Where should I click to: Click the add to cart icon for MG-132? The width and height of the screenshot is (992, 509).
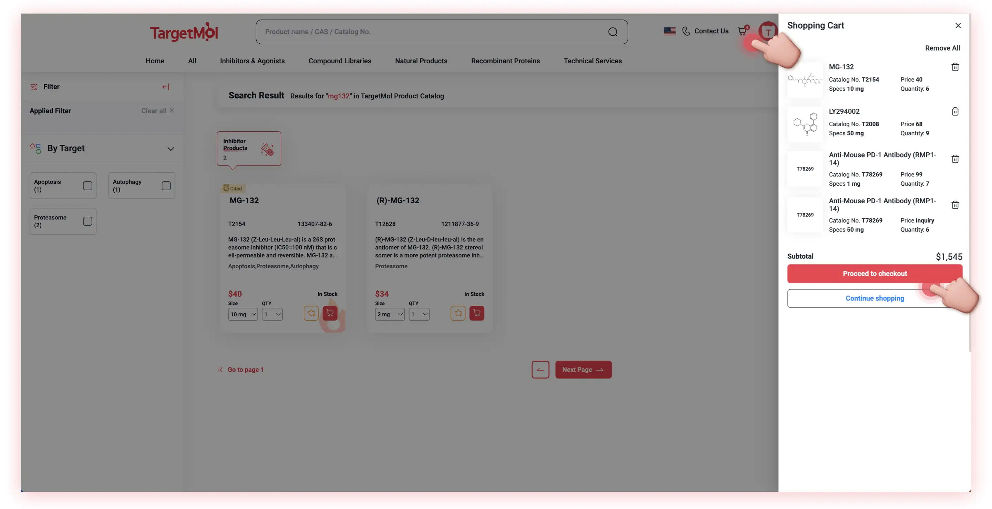click(330, 313)
